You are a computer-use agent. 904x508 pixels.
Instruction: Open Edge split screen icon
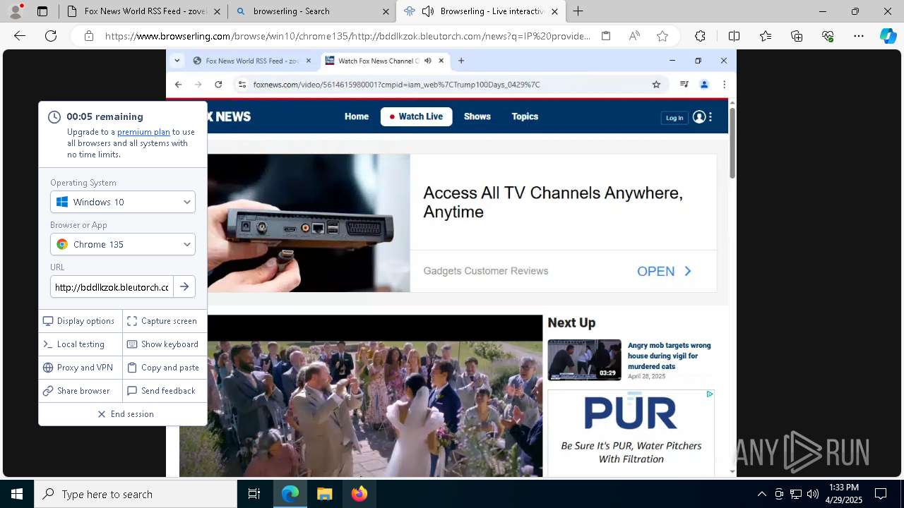pos(734,36)
